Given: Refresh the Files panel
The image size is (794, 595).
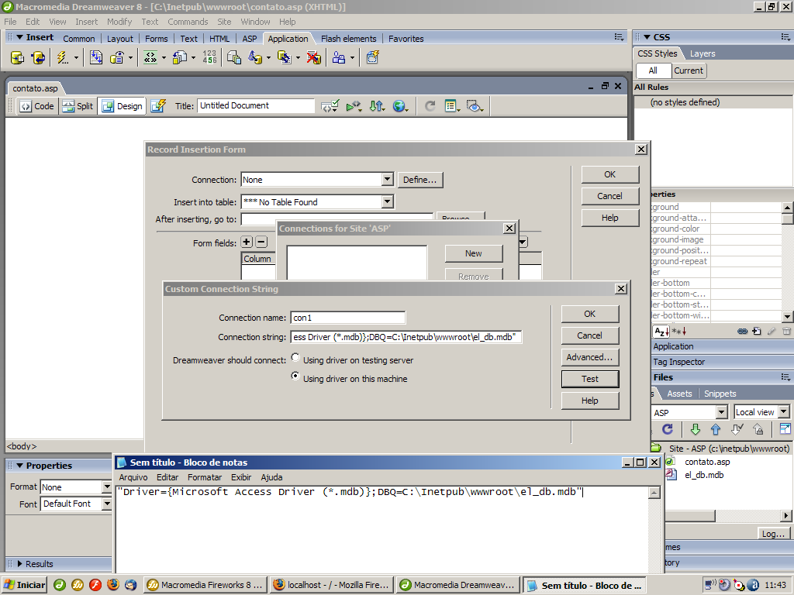Looking at the screenshot, I should point(668,429).
